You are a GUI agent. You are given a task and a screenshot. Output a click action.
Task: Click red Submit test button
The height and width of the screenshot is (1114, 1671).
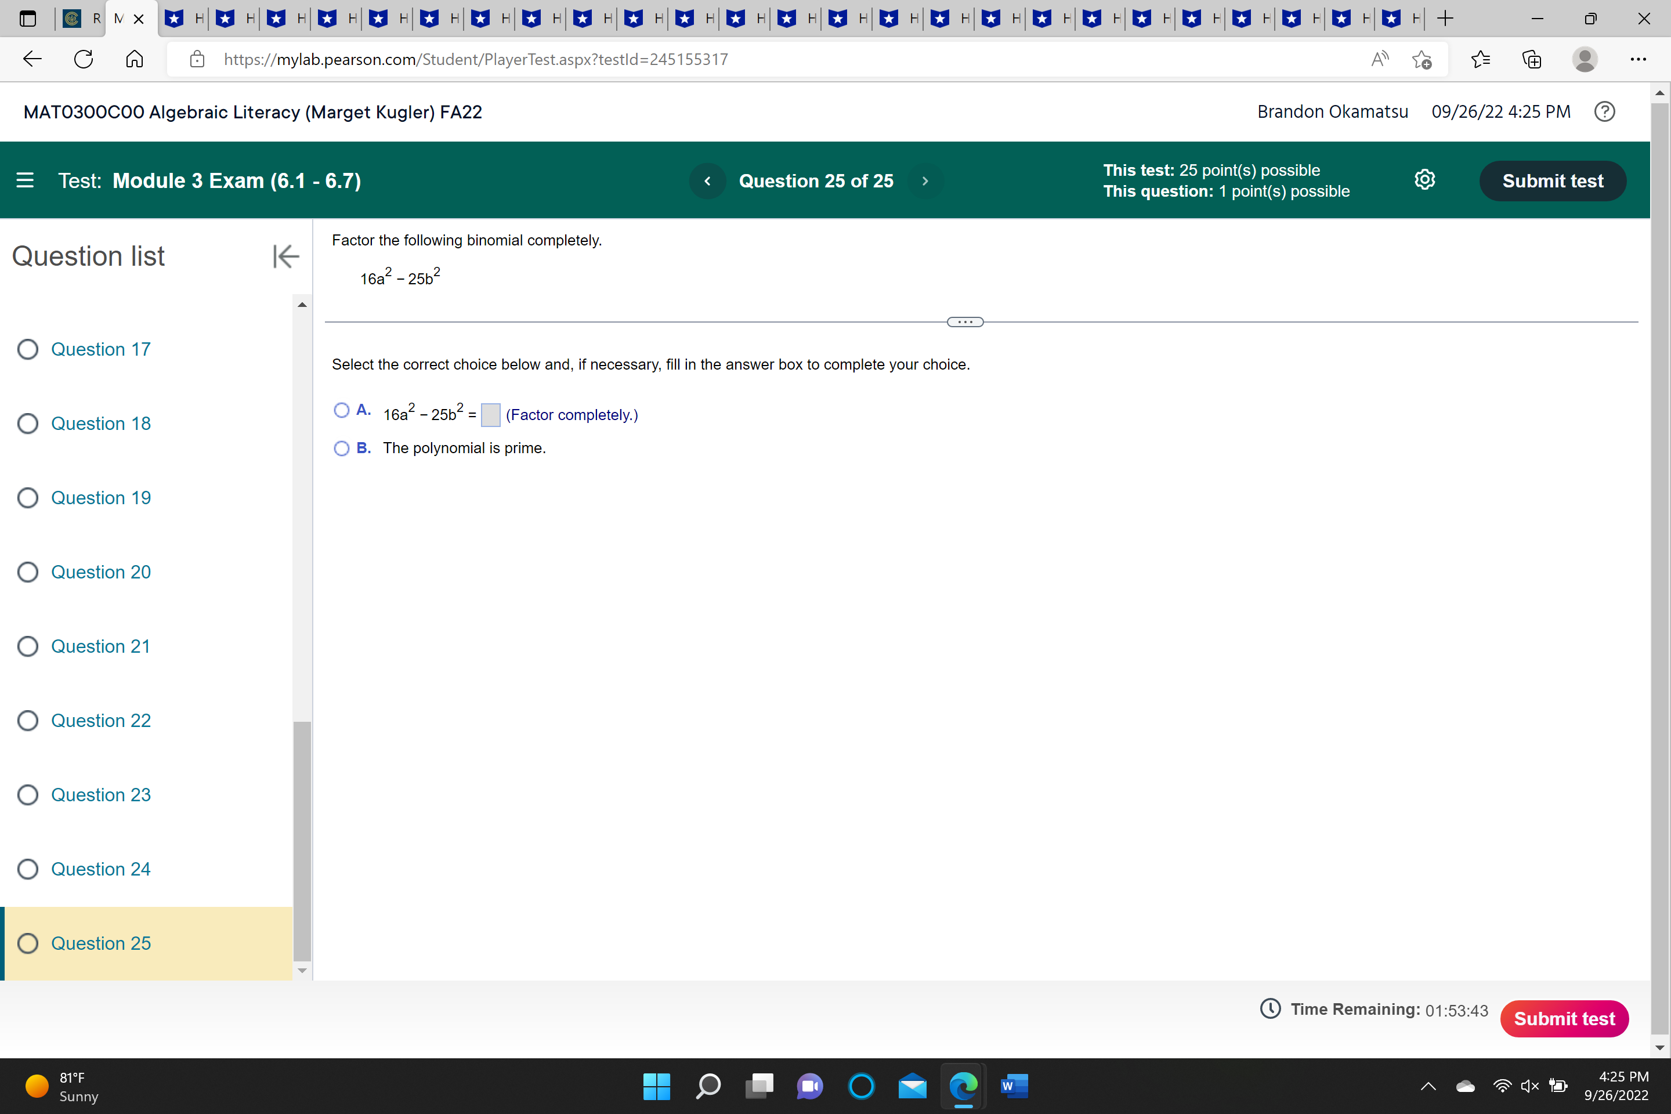[1564, 1018]
